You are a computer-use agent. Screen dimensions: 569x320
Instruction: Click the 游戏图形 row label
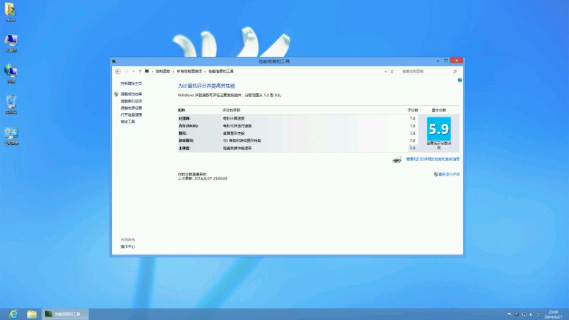[186, 140]
